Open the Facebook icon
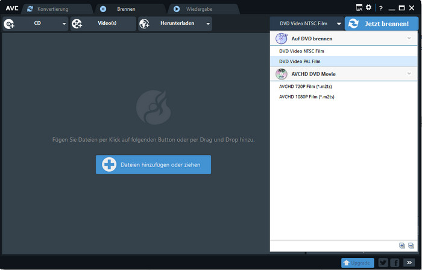This screenshot has height=270, width=422. 395,263
